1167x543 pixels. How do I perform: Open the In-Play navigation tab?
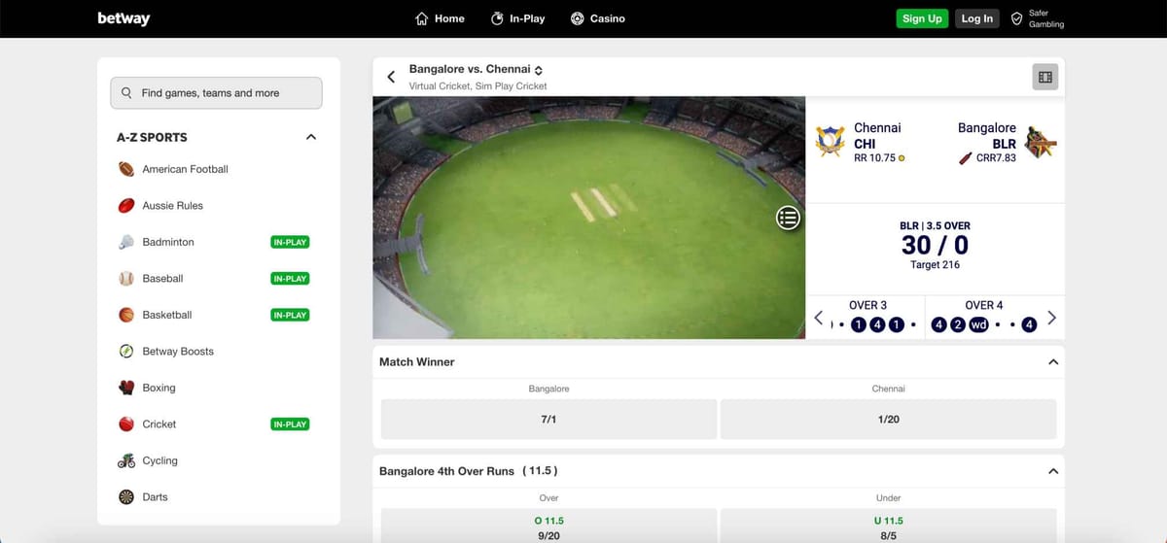[x=517, y=18]
